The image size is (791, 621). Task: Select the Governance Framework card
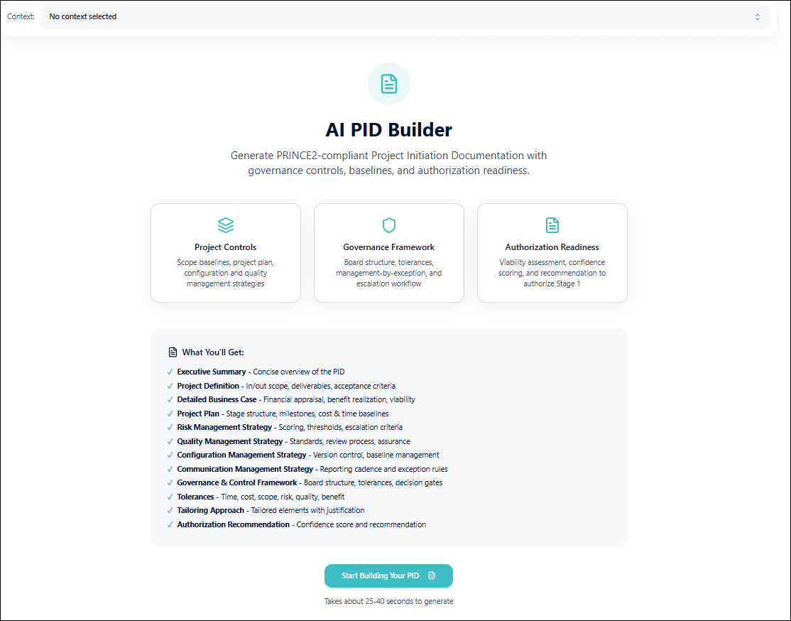(389, 253)
